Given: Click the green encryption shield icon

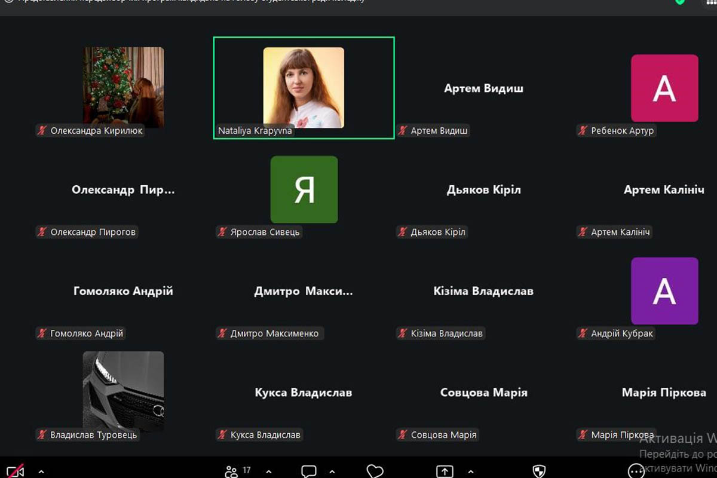Looking at the screenshot, I should pyautogui.click(x=680, y=2).
